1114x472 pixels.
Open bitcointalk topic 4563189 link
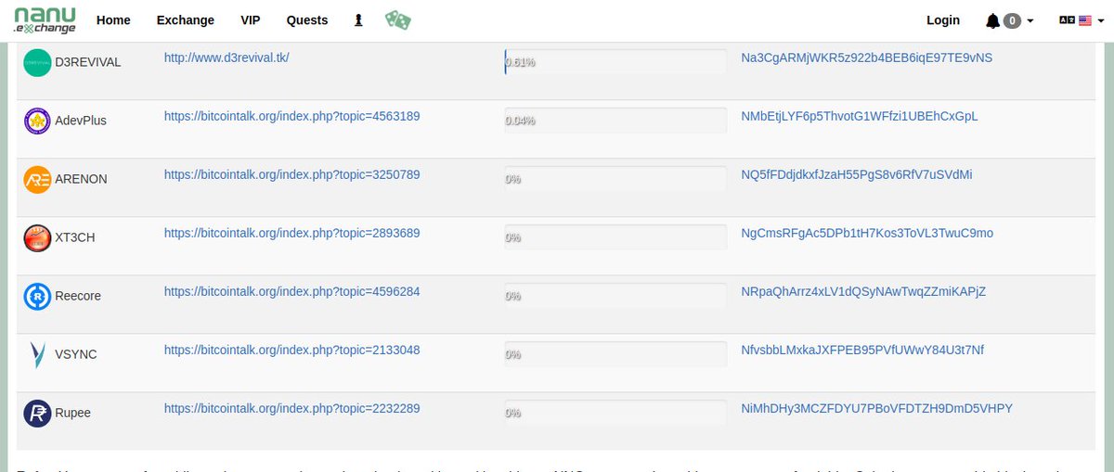(292, 116)
